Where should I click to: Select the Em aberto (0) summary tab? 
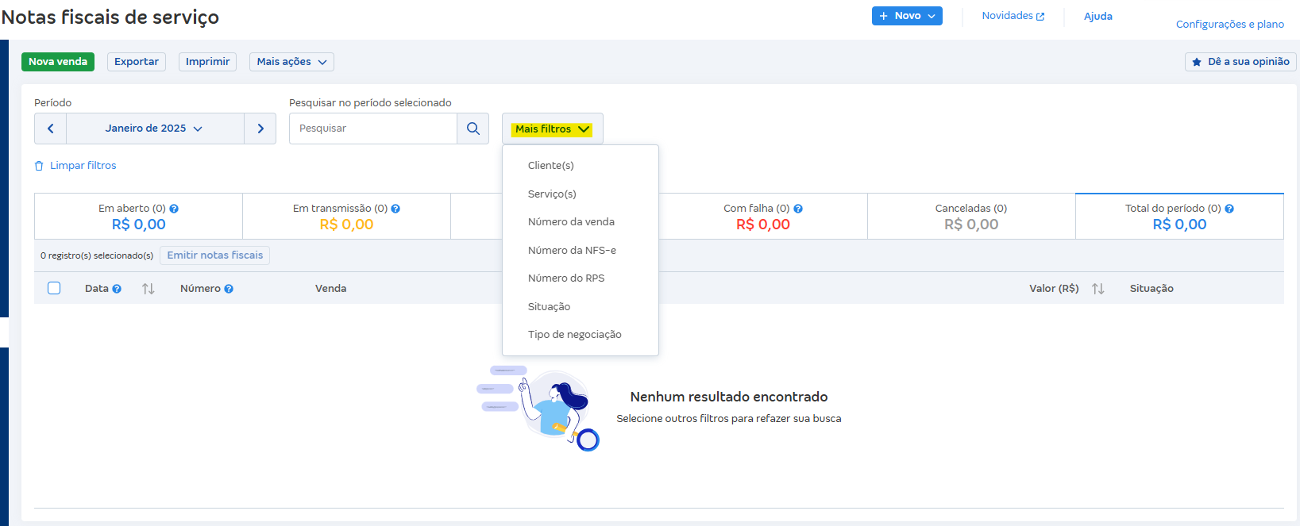coord(139,217)
